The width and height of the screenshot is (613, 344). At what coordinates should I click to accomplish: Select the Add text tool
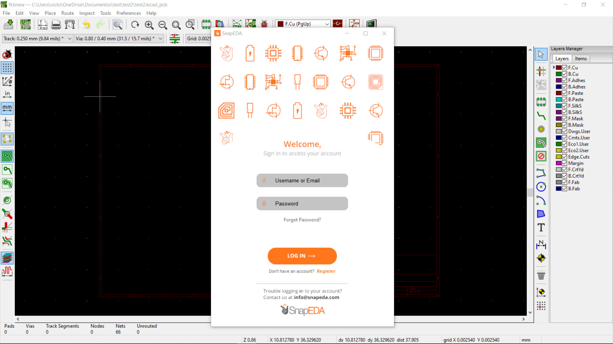pyautogui.click(x=541, y=227)
